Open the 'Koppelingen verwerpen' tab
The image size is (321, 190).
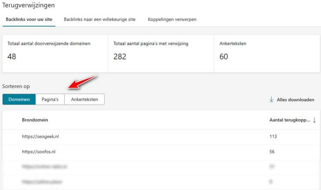[x=172, y=19]
